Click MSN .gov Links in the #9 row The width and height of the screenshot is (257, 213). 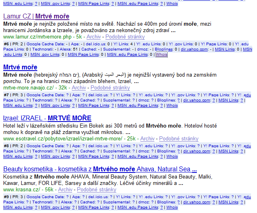55,207
